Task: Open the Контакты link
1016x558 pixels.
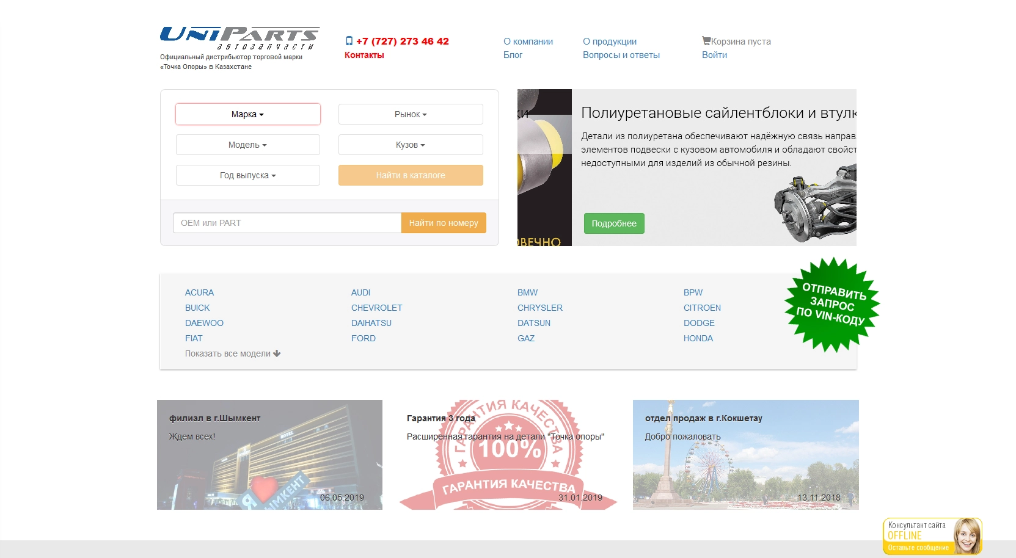Action: coord(364,55)
